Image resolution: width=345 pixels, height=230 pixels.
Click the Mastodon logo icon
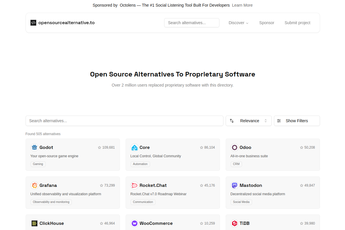(235, 185)
